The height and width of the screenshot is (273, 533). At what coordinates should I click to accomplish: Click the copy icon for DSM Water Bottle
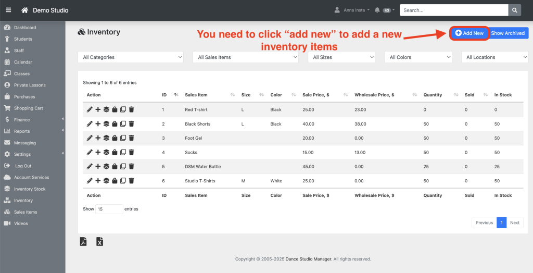123,166
